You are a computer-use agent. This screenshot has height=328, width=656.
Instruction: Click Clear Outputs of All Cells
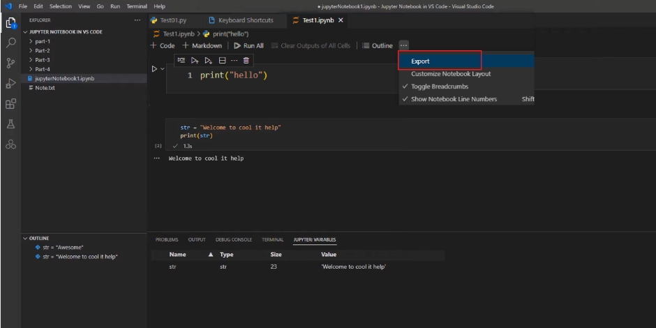311,45
